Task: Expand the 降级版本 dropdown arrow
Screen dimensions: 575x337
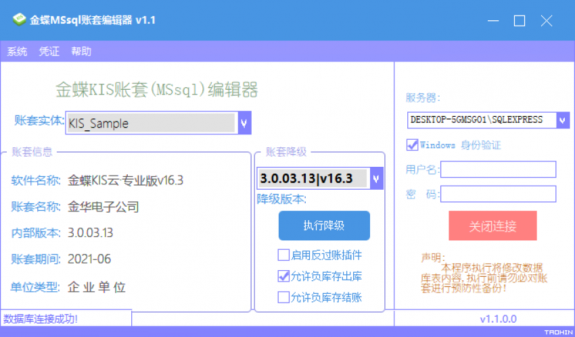Action: click(x=376, y=178)
